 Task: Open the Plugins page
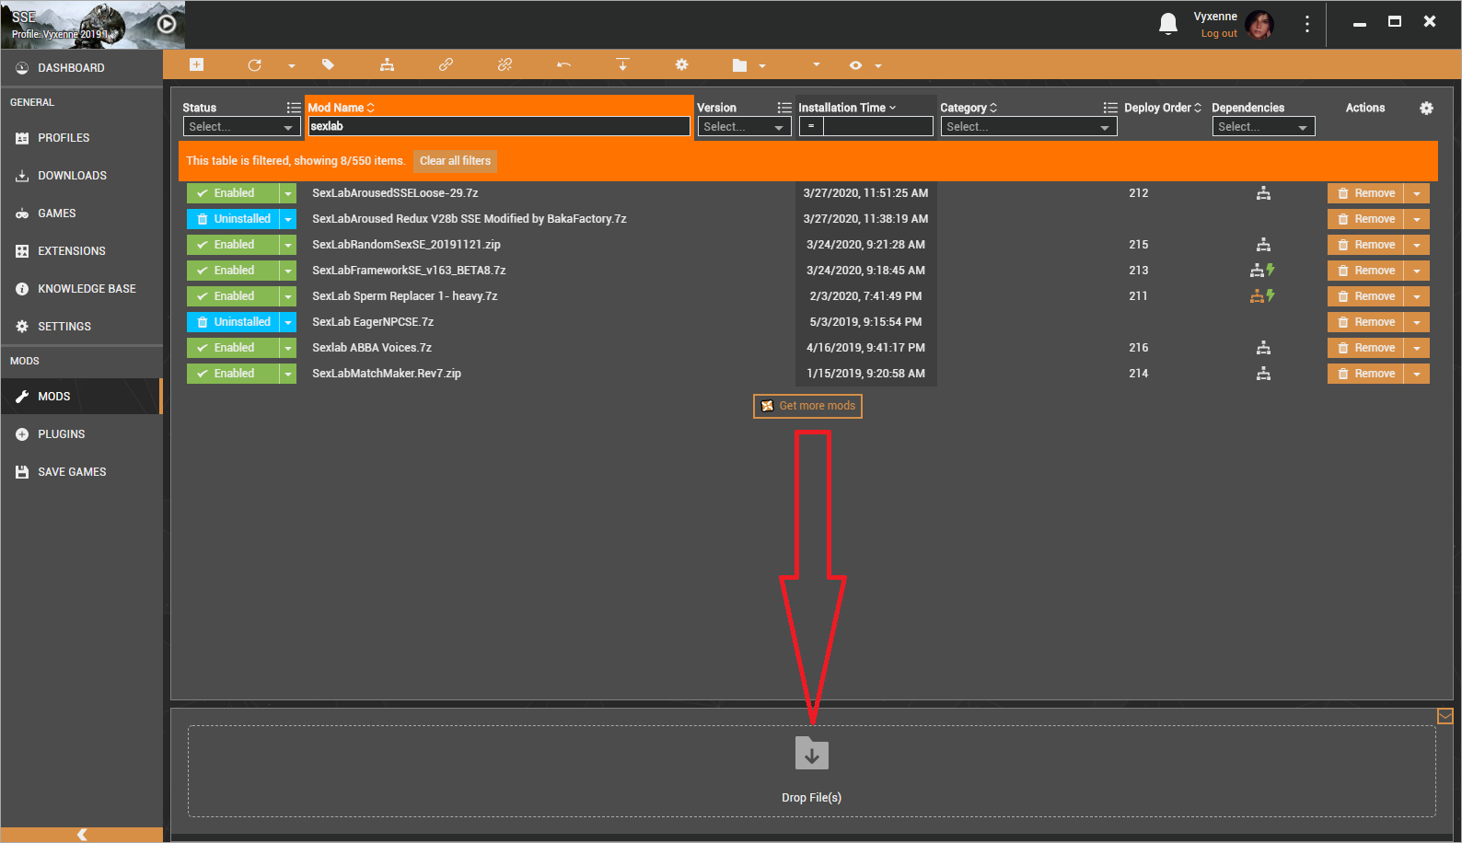[82, 434]
